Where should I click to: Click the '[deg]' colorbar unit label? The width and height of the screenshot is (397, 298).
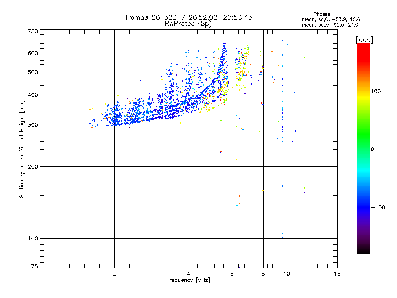coord(364,40)
